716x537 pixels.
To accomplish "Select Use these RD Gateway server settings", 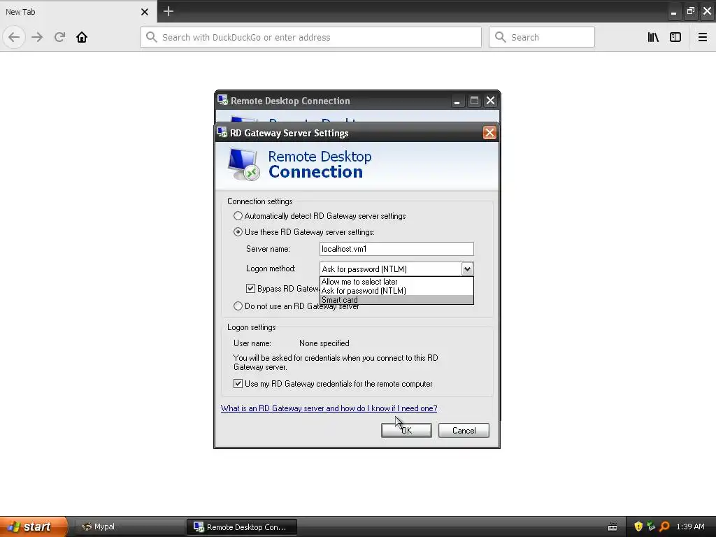I will click(238, 231).
